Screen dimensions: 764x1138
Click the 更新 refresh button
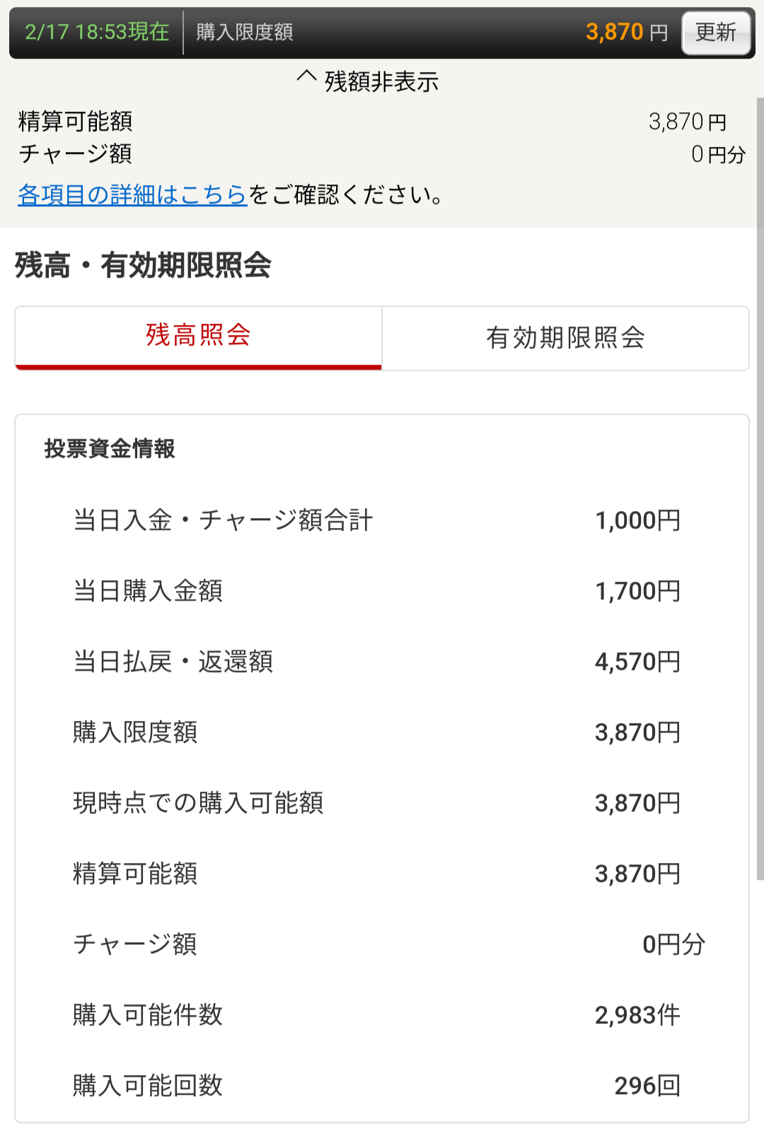tap(716, 33)
